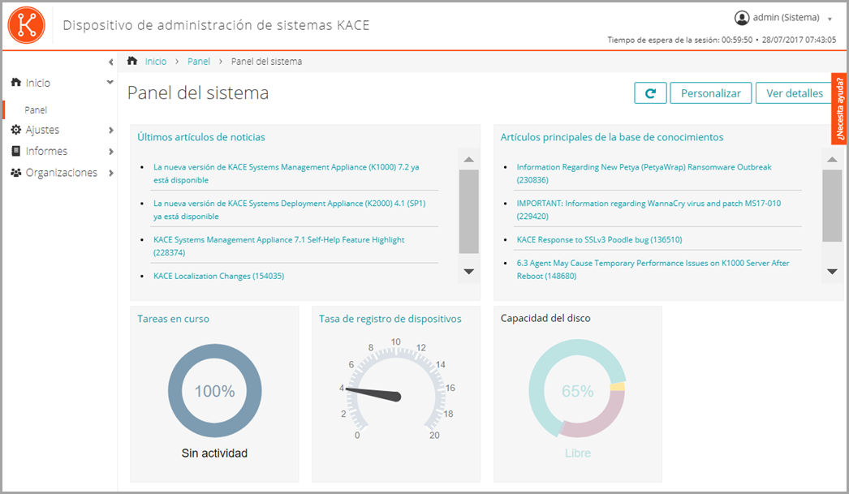The image size is (849, 494).
Task: Open the KACE Response to SSLv3 Poodle link
Action: click(601, 239)
